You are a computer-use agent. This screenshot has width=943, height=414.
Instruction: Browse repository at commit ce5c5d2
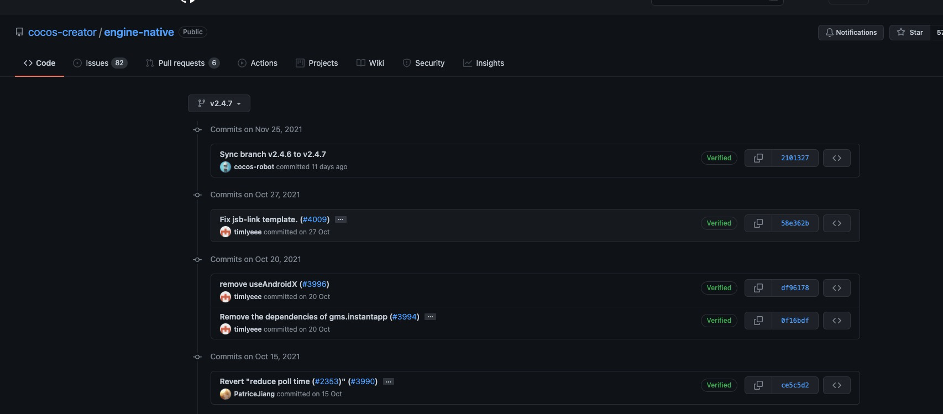836,385
